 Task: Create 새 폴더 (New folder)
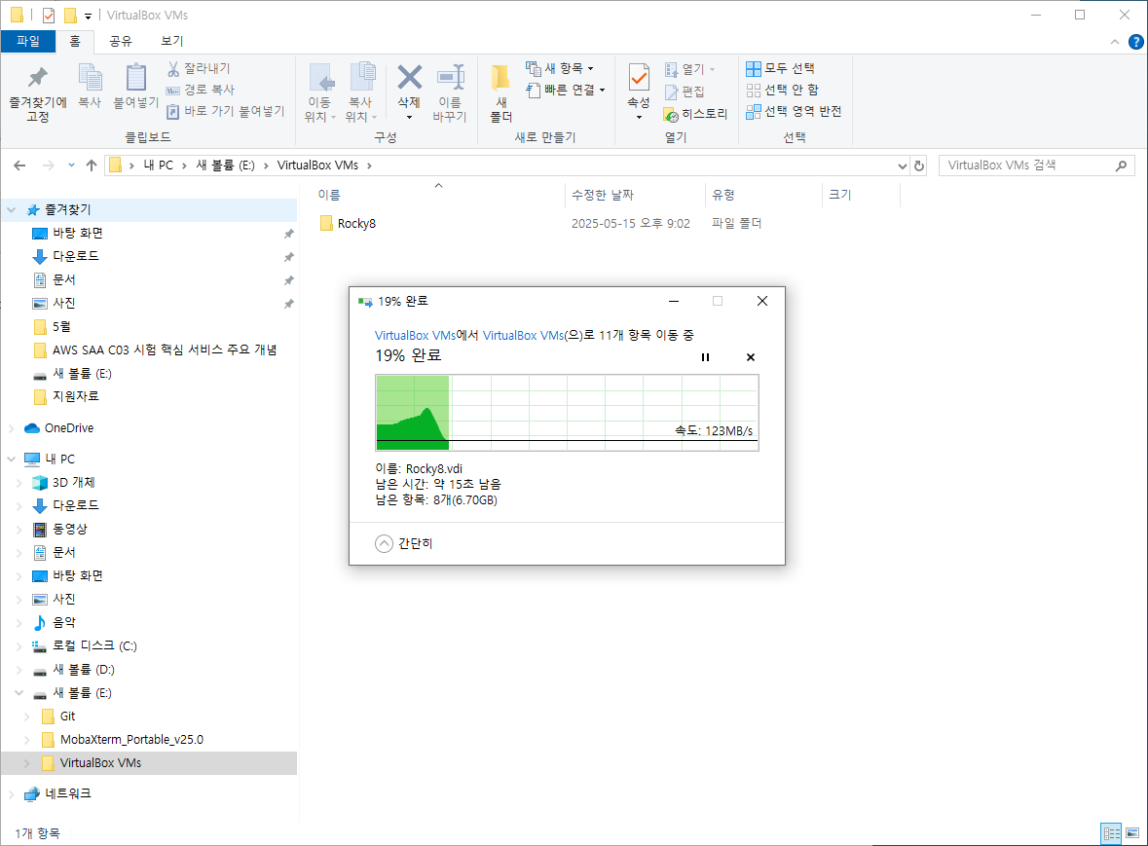pyautogui.click(x=500, y=92)
